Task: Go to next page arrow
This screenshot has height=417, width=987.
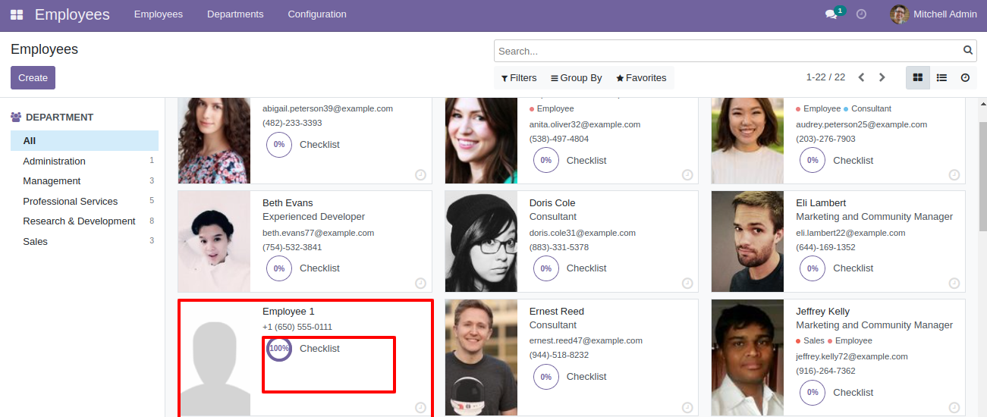Action: [882, 77]
